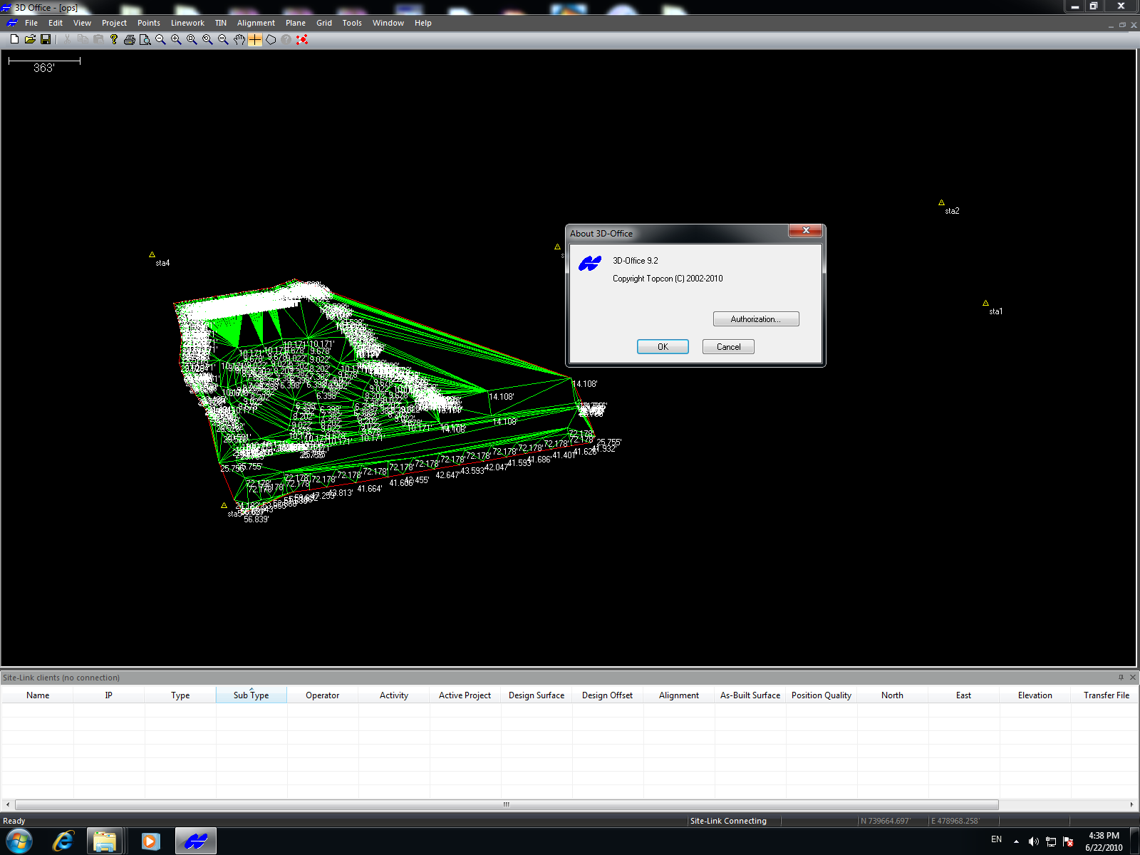Sort by the Name column header
Image resolution: width=1140 pixels, height=855 pixels.
pos(38,695)
